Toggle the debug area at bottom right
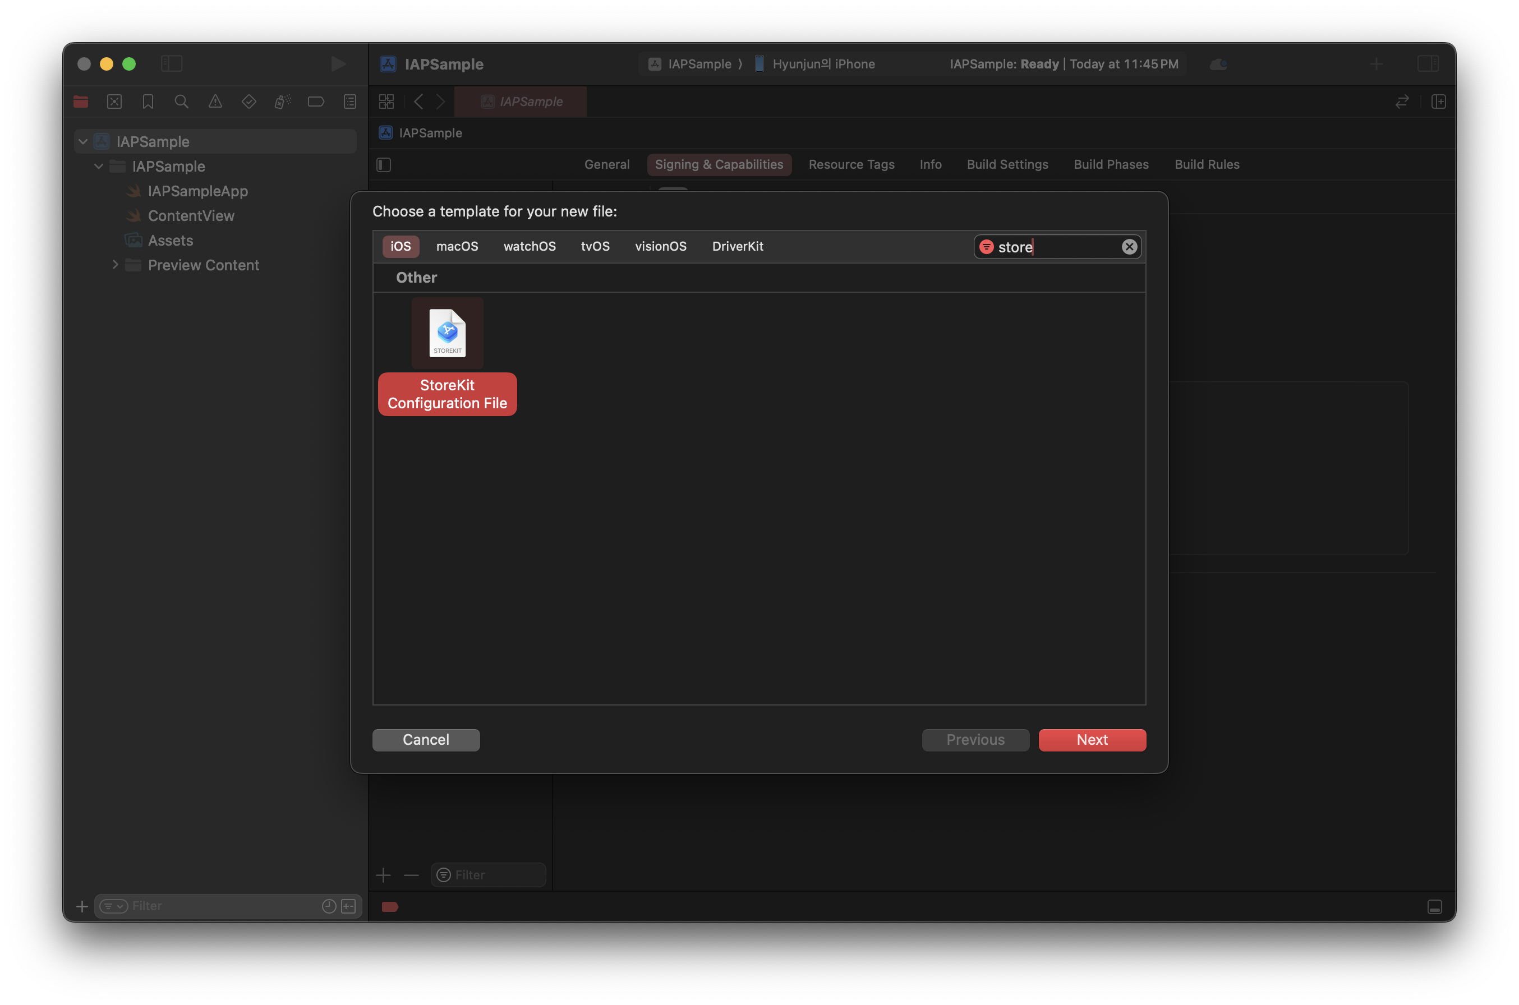This screenshot has height=1005, width=1519. [x=1434, y=906]
